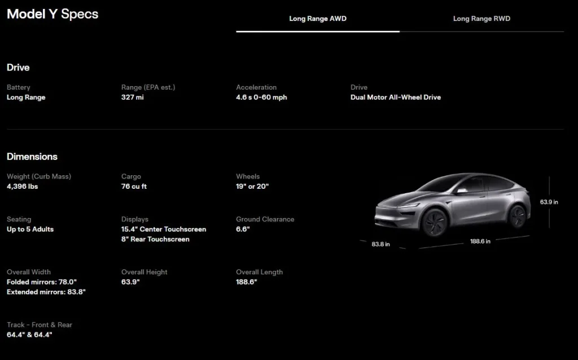Click the Weight (Curb Mass) label

coord(39,176)
